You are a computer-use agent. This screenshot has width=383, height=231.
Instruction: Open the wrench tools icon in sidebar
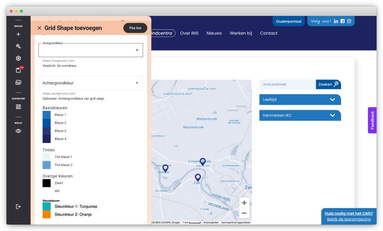(x=18, y=46)
